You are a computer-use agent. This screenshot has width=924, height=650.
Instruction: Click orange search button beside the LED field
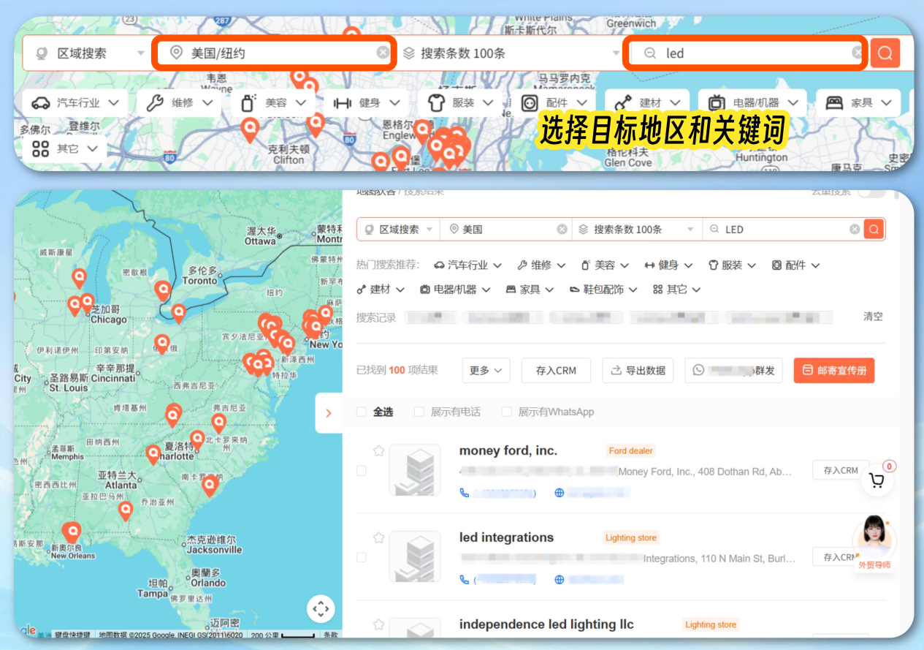pyautogui.click(x=874, y=229)
